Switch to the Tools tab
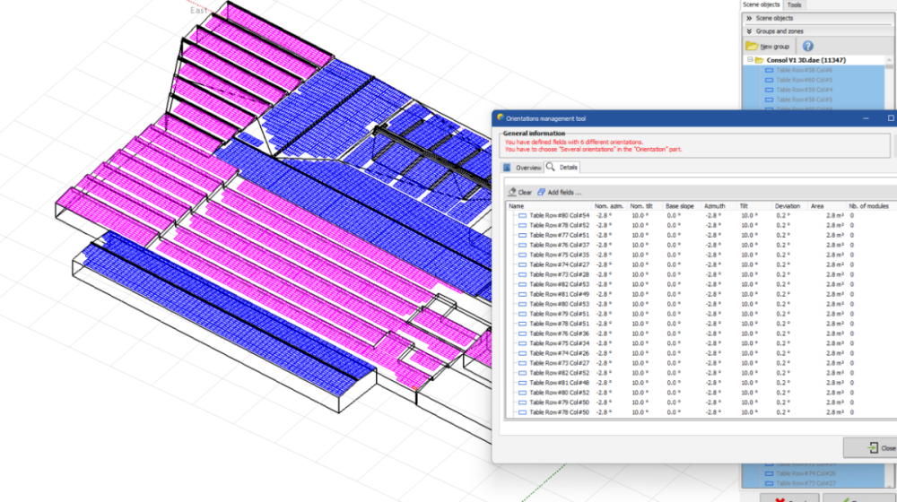The width and height of the screenshot is (897, 502). coord(795,4)
